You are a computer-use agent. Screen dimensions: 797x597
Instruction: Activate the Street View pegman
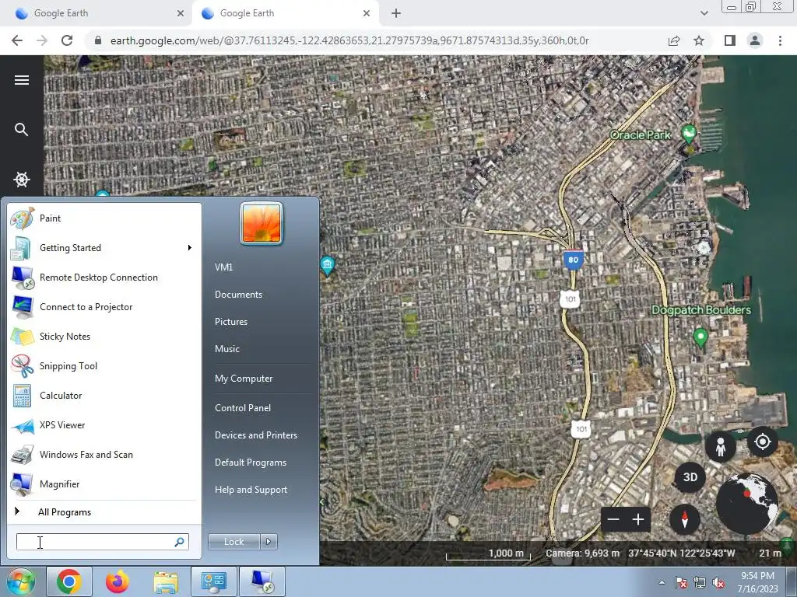(x=720, y=447)
